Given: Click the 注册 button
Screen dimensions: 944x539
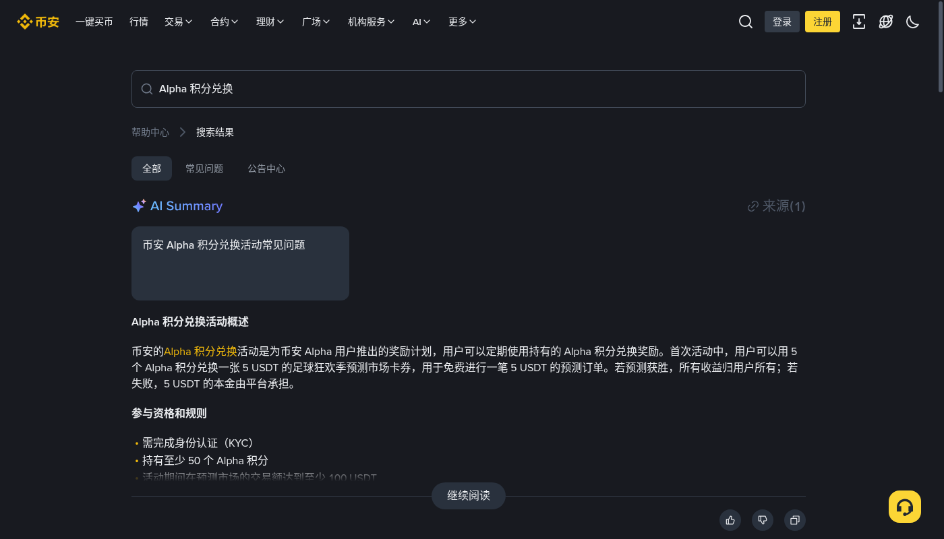Looking at the screenshot, I should 823,22.
